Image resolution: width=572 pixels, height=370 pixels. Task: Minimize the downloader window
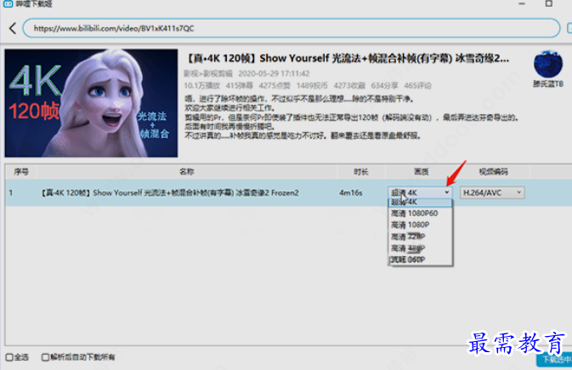[x=522, y=3]
